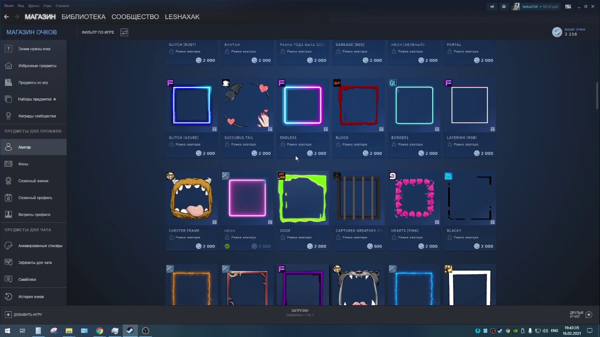The width and height of the screenshot is (600, 337).
Task: Open История очков section
Action: 33,296
